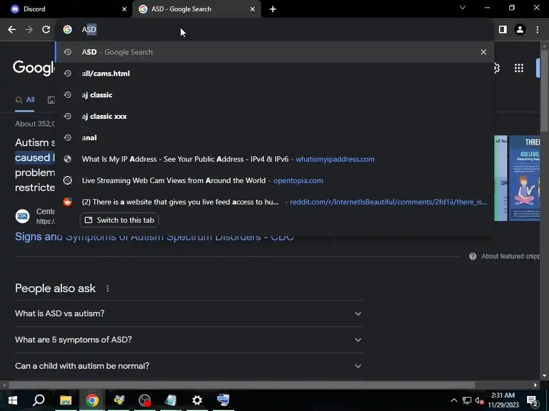This screenshot has height=411, width=549.
Task: Remove the ASD - Google Search suggestion
Action: click(x=484, y=52)
